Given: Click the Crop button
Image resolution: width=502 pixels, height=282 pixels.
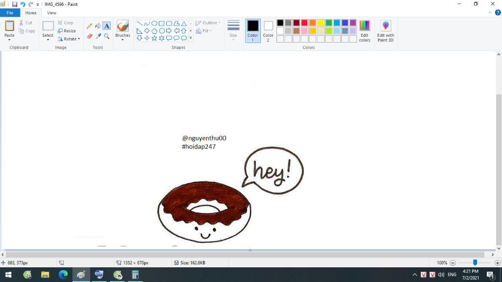Looking at the screenshot, I should pyautogui.click(x=66, y=23).
